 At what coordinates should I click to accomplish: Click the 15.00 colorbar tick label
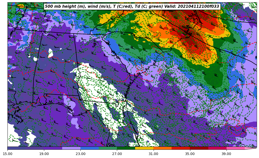click(x=7, y=154)
